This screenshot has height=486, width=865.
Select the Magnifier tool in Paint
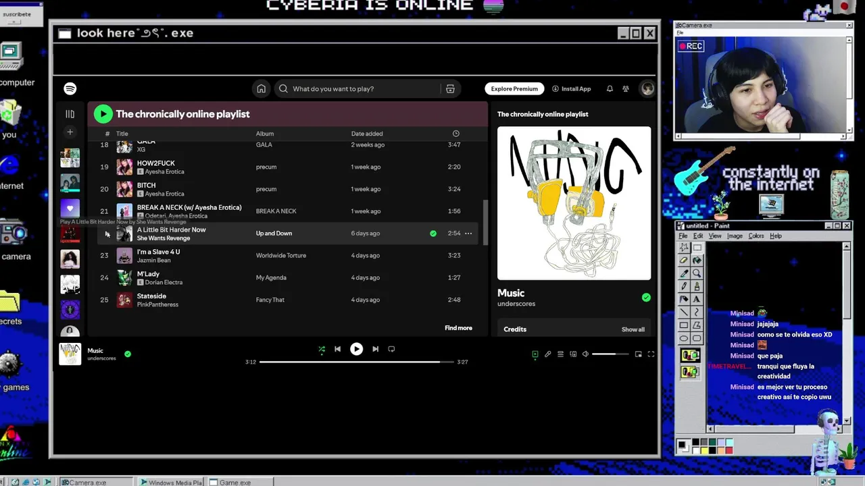click(x=697, y=273)
